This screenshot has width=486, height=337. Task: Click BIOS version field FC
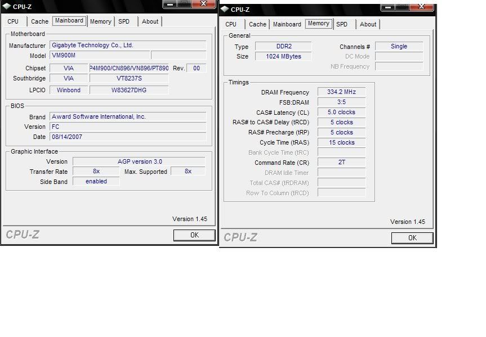pyautogui.click(x=128, y=127)
